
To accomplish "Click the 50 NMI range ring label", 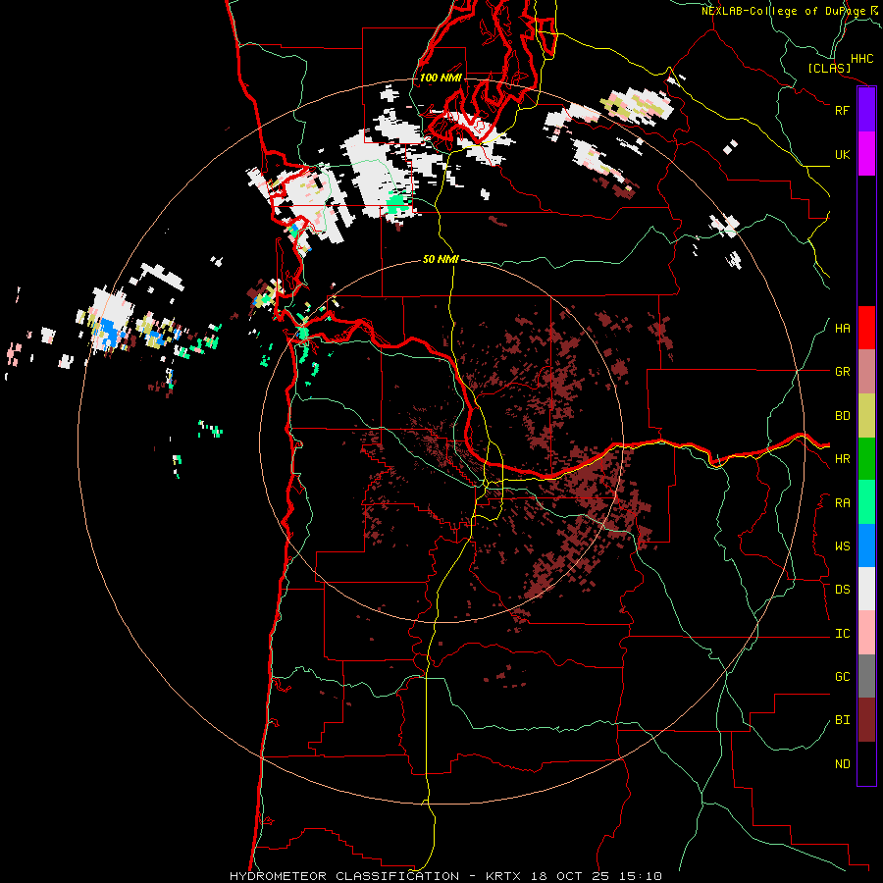I will 441,259.
